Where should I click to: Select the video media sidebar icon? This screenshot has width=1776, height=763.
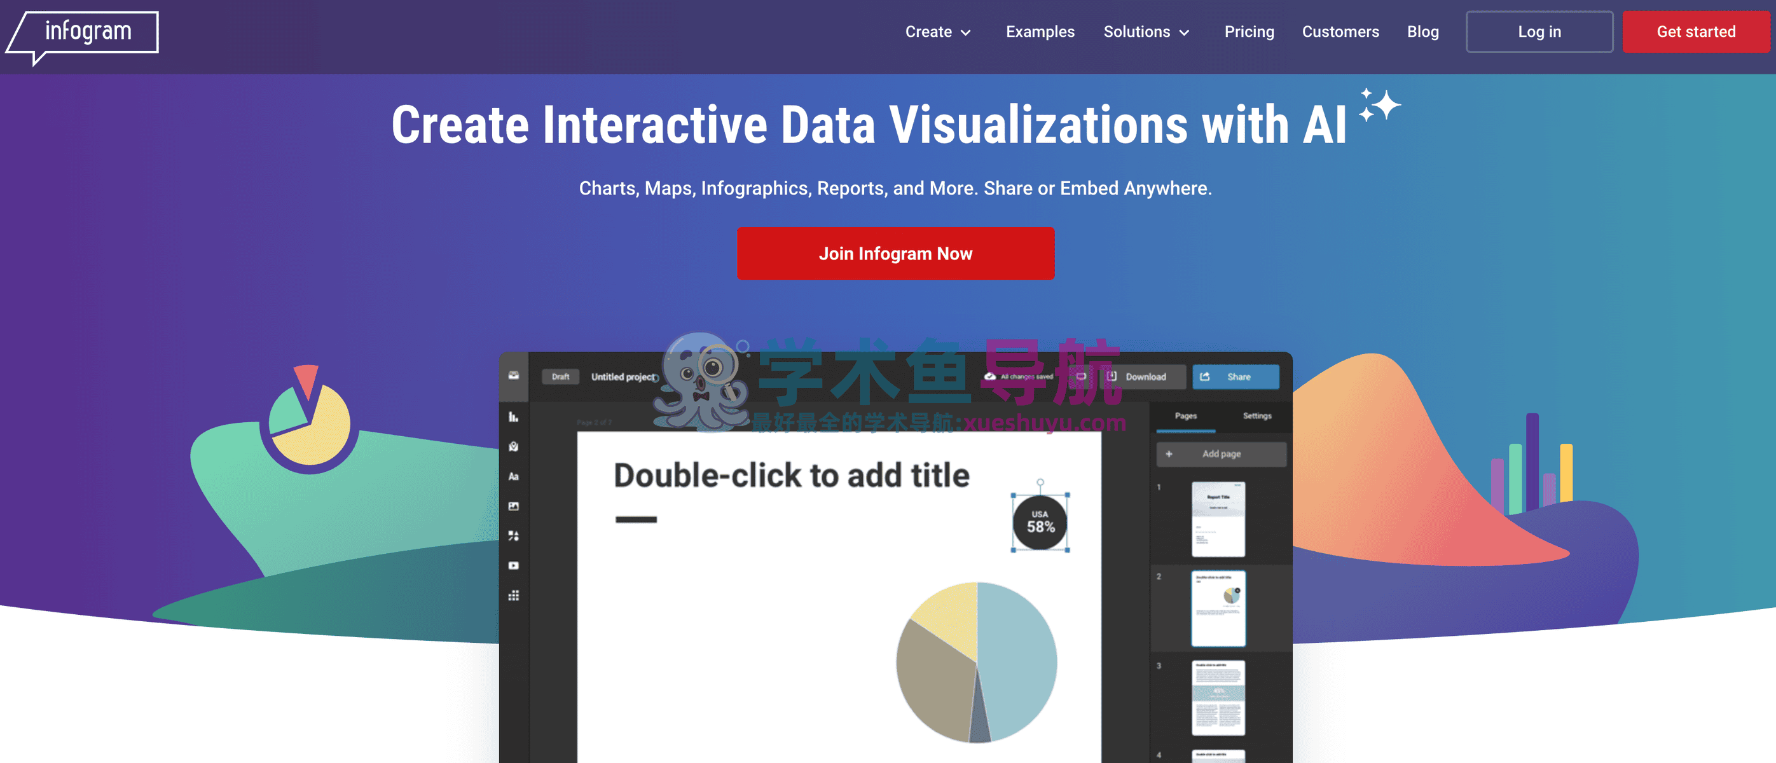coord(513,565)
